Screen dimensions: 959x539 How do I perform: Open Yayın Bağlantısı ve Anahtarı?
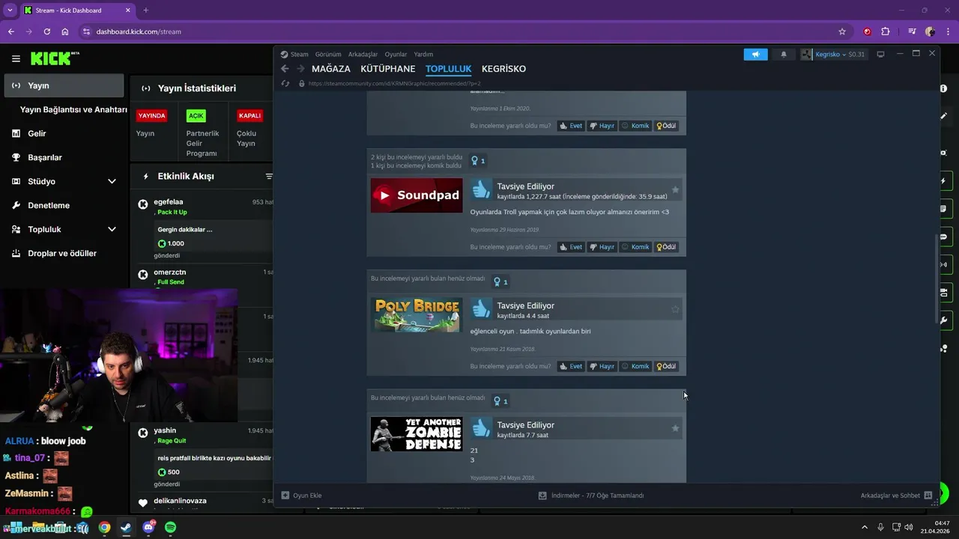click(73, 109)
